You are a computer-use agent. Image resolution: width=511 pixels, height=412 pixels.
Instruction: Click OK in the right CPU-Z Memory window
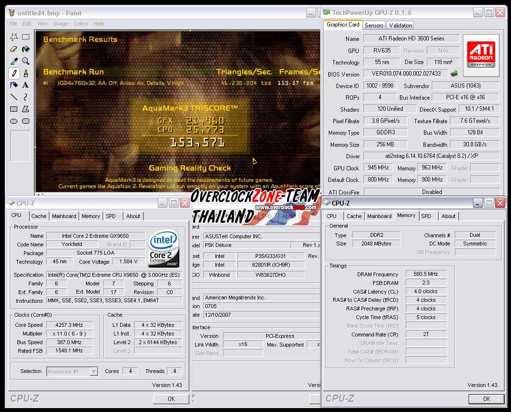coord(486,399)
